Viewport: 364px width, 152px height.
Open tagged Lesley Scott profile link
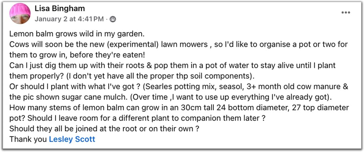(72, 139)
